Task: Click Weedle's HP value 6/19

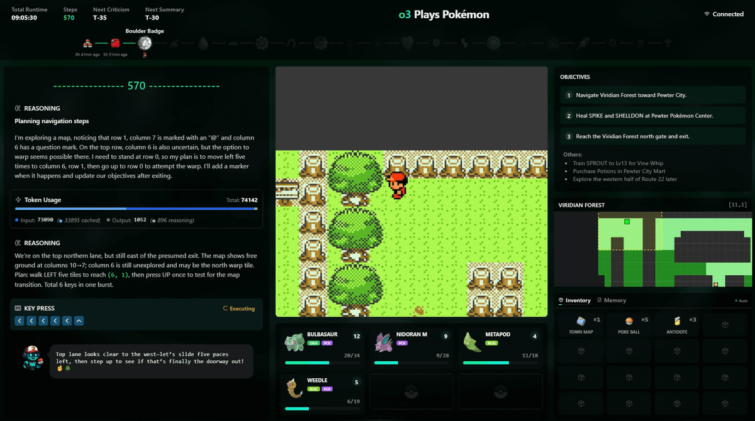Action: click(354, 402)
